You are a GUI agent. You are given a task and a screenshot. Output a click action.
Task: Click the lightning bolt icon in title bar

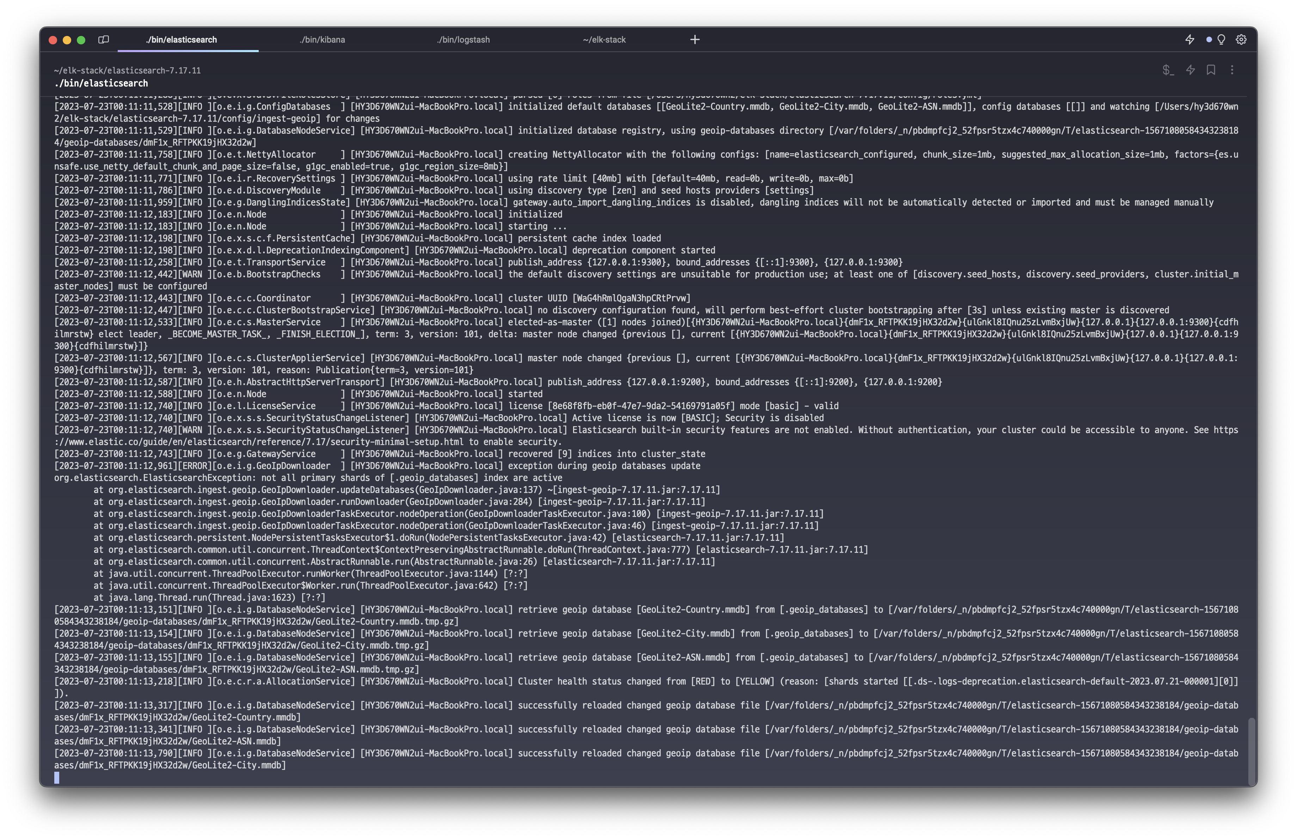1190,40
